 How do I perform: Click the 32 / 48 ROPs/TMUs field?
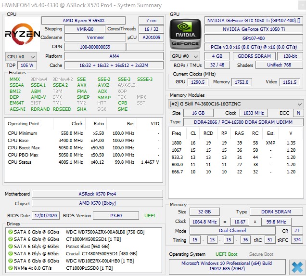click(x=217, y=65)
